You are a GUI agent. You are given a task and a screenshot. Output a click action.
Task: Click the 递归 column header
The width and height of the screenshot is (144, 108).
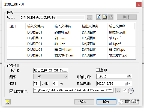pos(17,26)
